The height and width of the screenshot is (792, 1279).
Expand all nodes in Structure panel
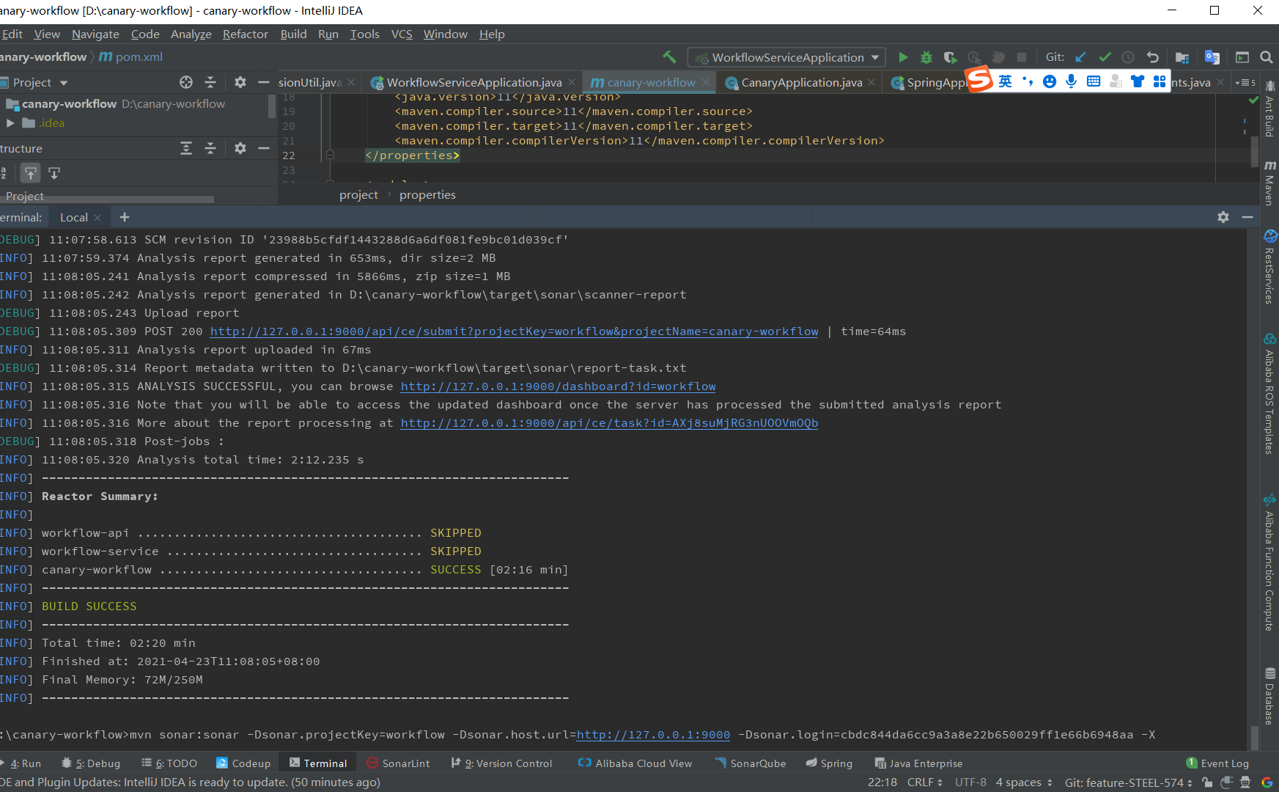(x=186, y=148)
